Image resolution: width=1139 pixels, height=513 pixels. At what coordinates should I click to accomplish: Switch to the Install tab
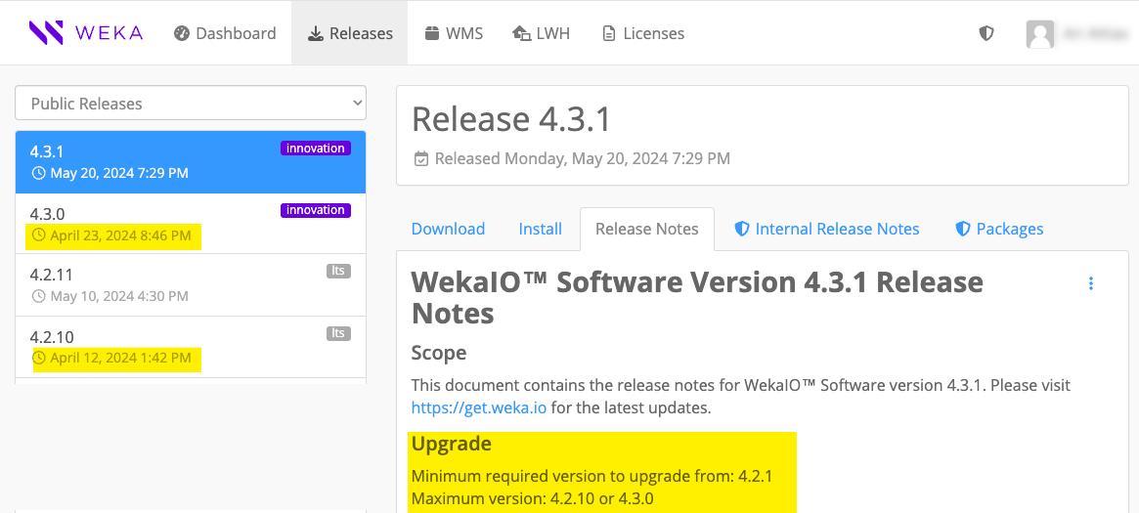point(540,229)
